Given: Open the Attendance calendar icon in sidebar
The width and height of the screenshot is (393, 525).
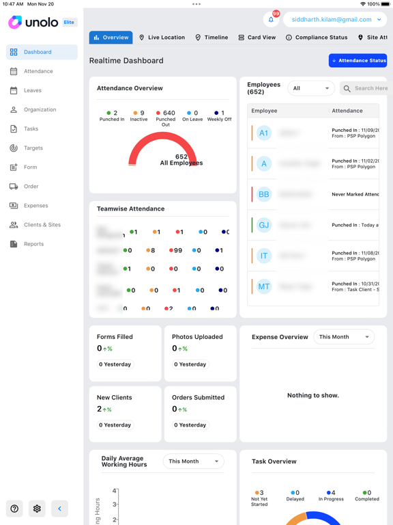Looking at the screenshot, I should pos(14,71).
